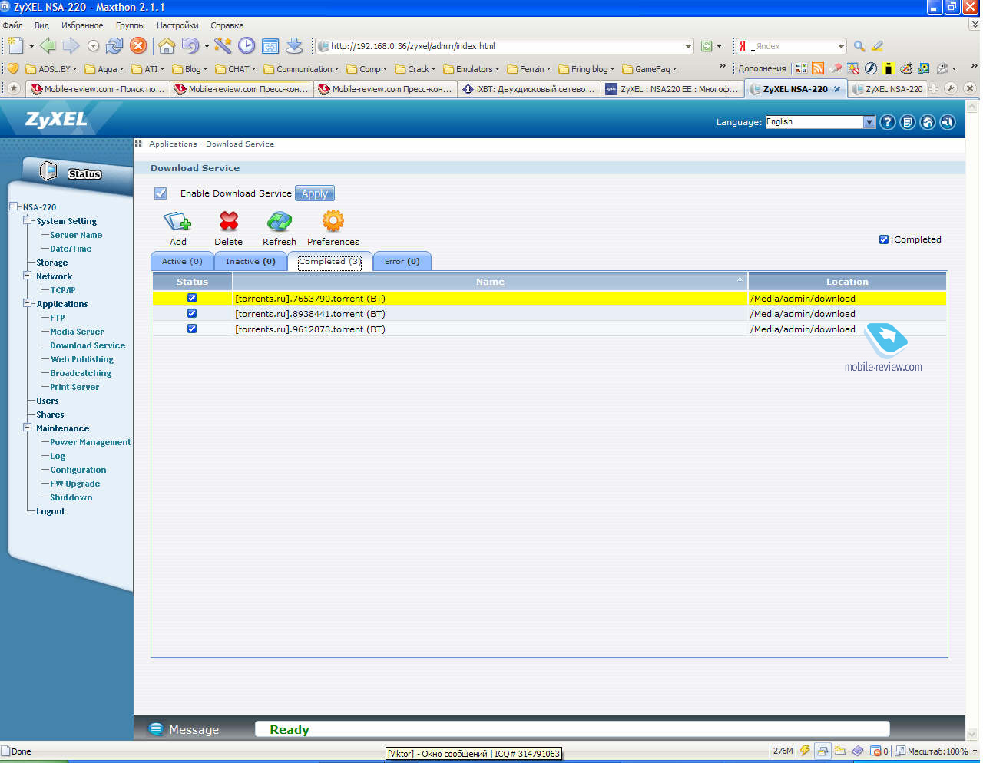The image size is (983, 763).
Task: Select the [torrents.ru].8938441.torrent (BT) row
Action: 549,313
